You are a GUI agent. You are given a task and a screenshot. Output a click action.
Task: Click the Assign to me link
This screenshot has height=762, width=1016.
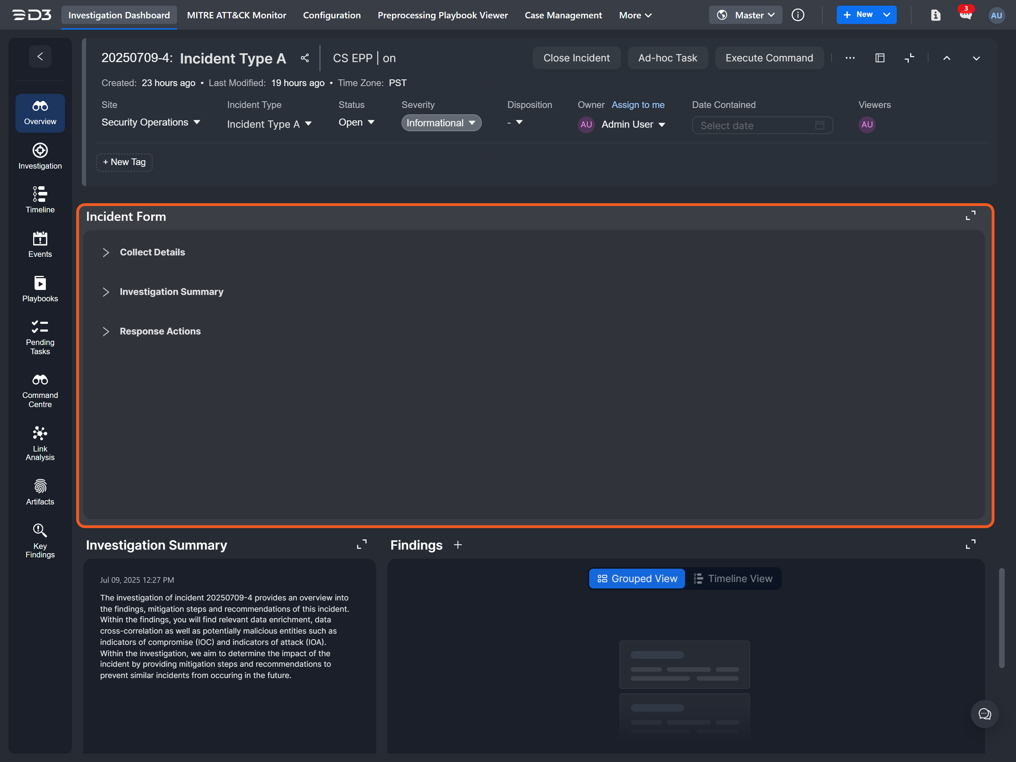(637, 105)
